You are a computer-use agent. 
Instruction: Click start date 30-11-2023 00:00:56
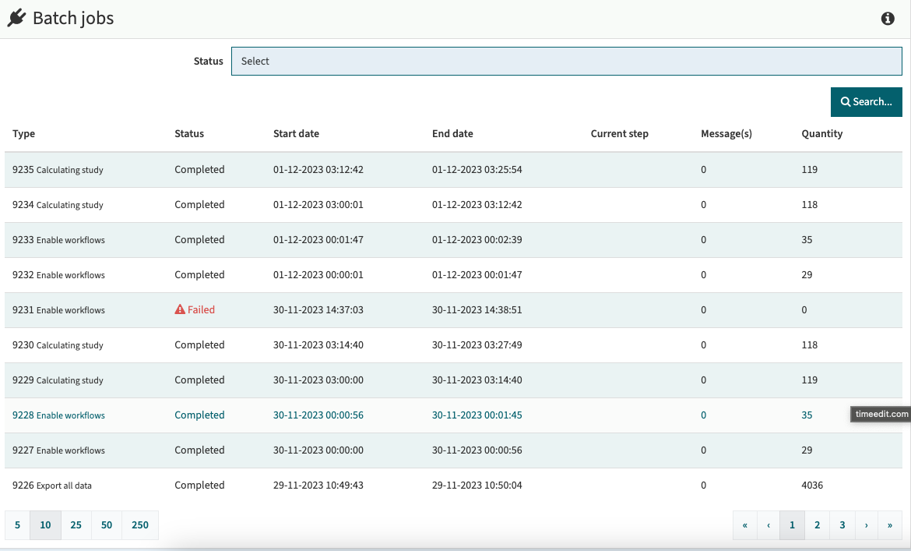tap(318, 415)
